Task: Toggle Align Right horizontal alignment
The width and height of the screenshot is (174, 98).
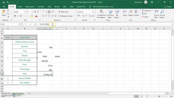Action: point(49,16)
